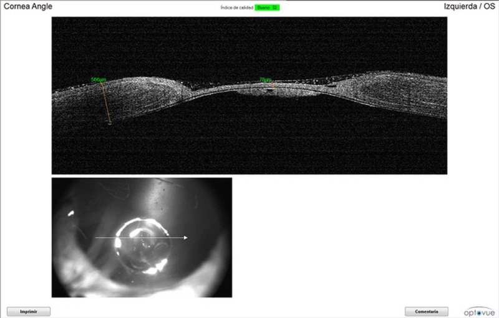Click the long orange caliper line at left
Screen dimensions: 499x318
106,103
